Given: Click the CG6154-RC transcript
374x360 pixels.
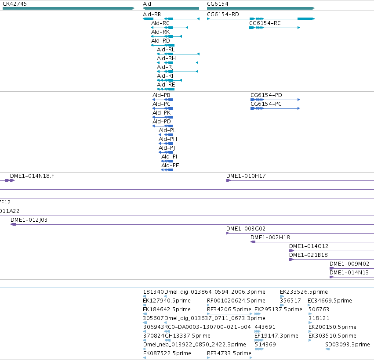Looking at the screenshot, I should pos(274,28).
